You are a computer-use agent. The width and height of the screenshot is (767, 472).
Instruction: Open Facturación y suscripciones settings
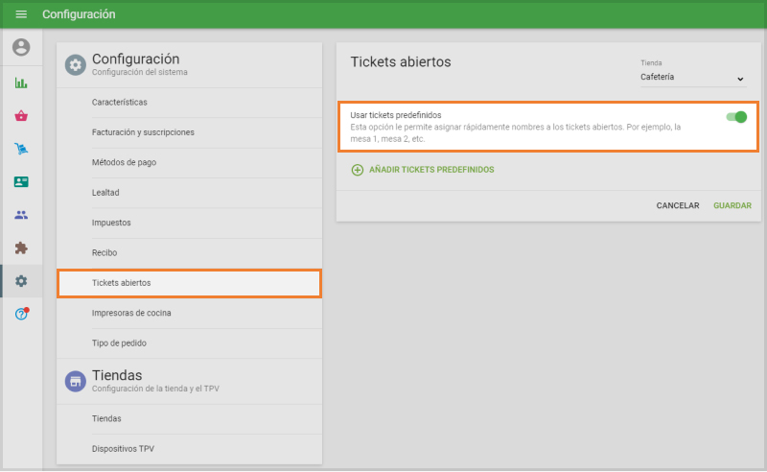(x=143, y=132)
